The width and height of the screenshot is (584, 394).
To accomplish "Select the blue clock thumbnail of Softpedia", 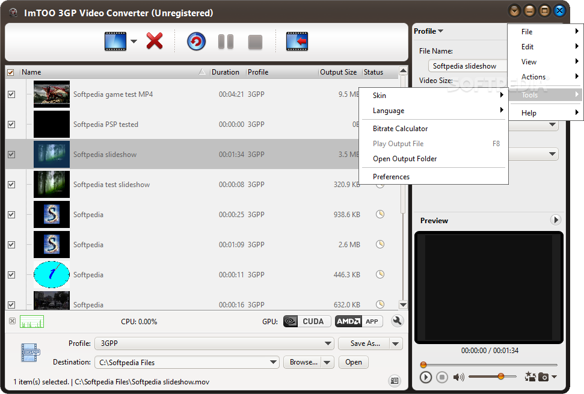I will 51,274.
